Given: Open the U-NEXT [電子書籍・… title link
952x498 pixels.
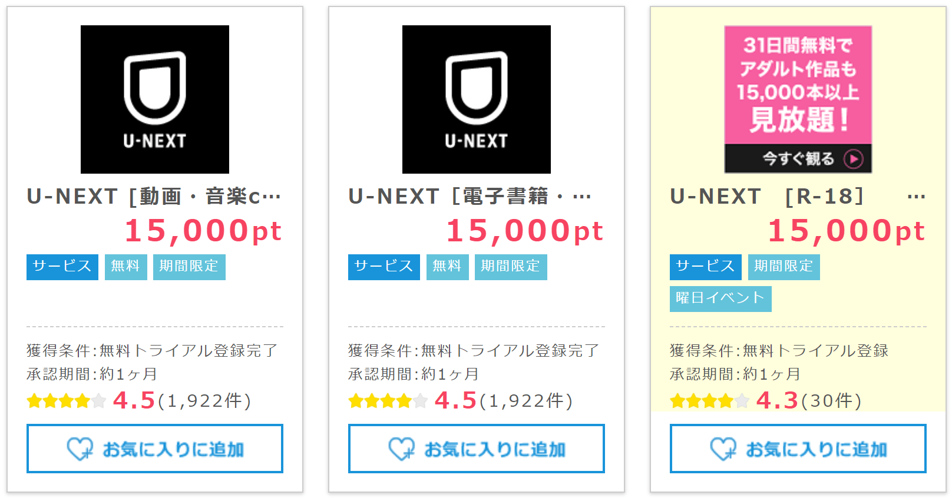Looking at the screenshot, I should [x=470, y=197].
